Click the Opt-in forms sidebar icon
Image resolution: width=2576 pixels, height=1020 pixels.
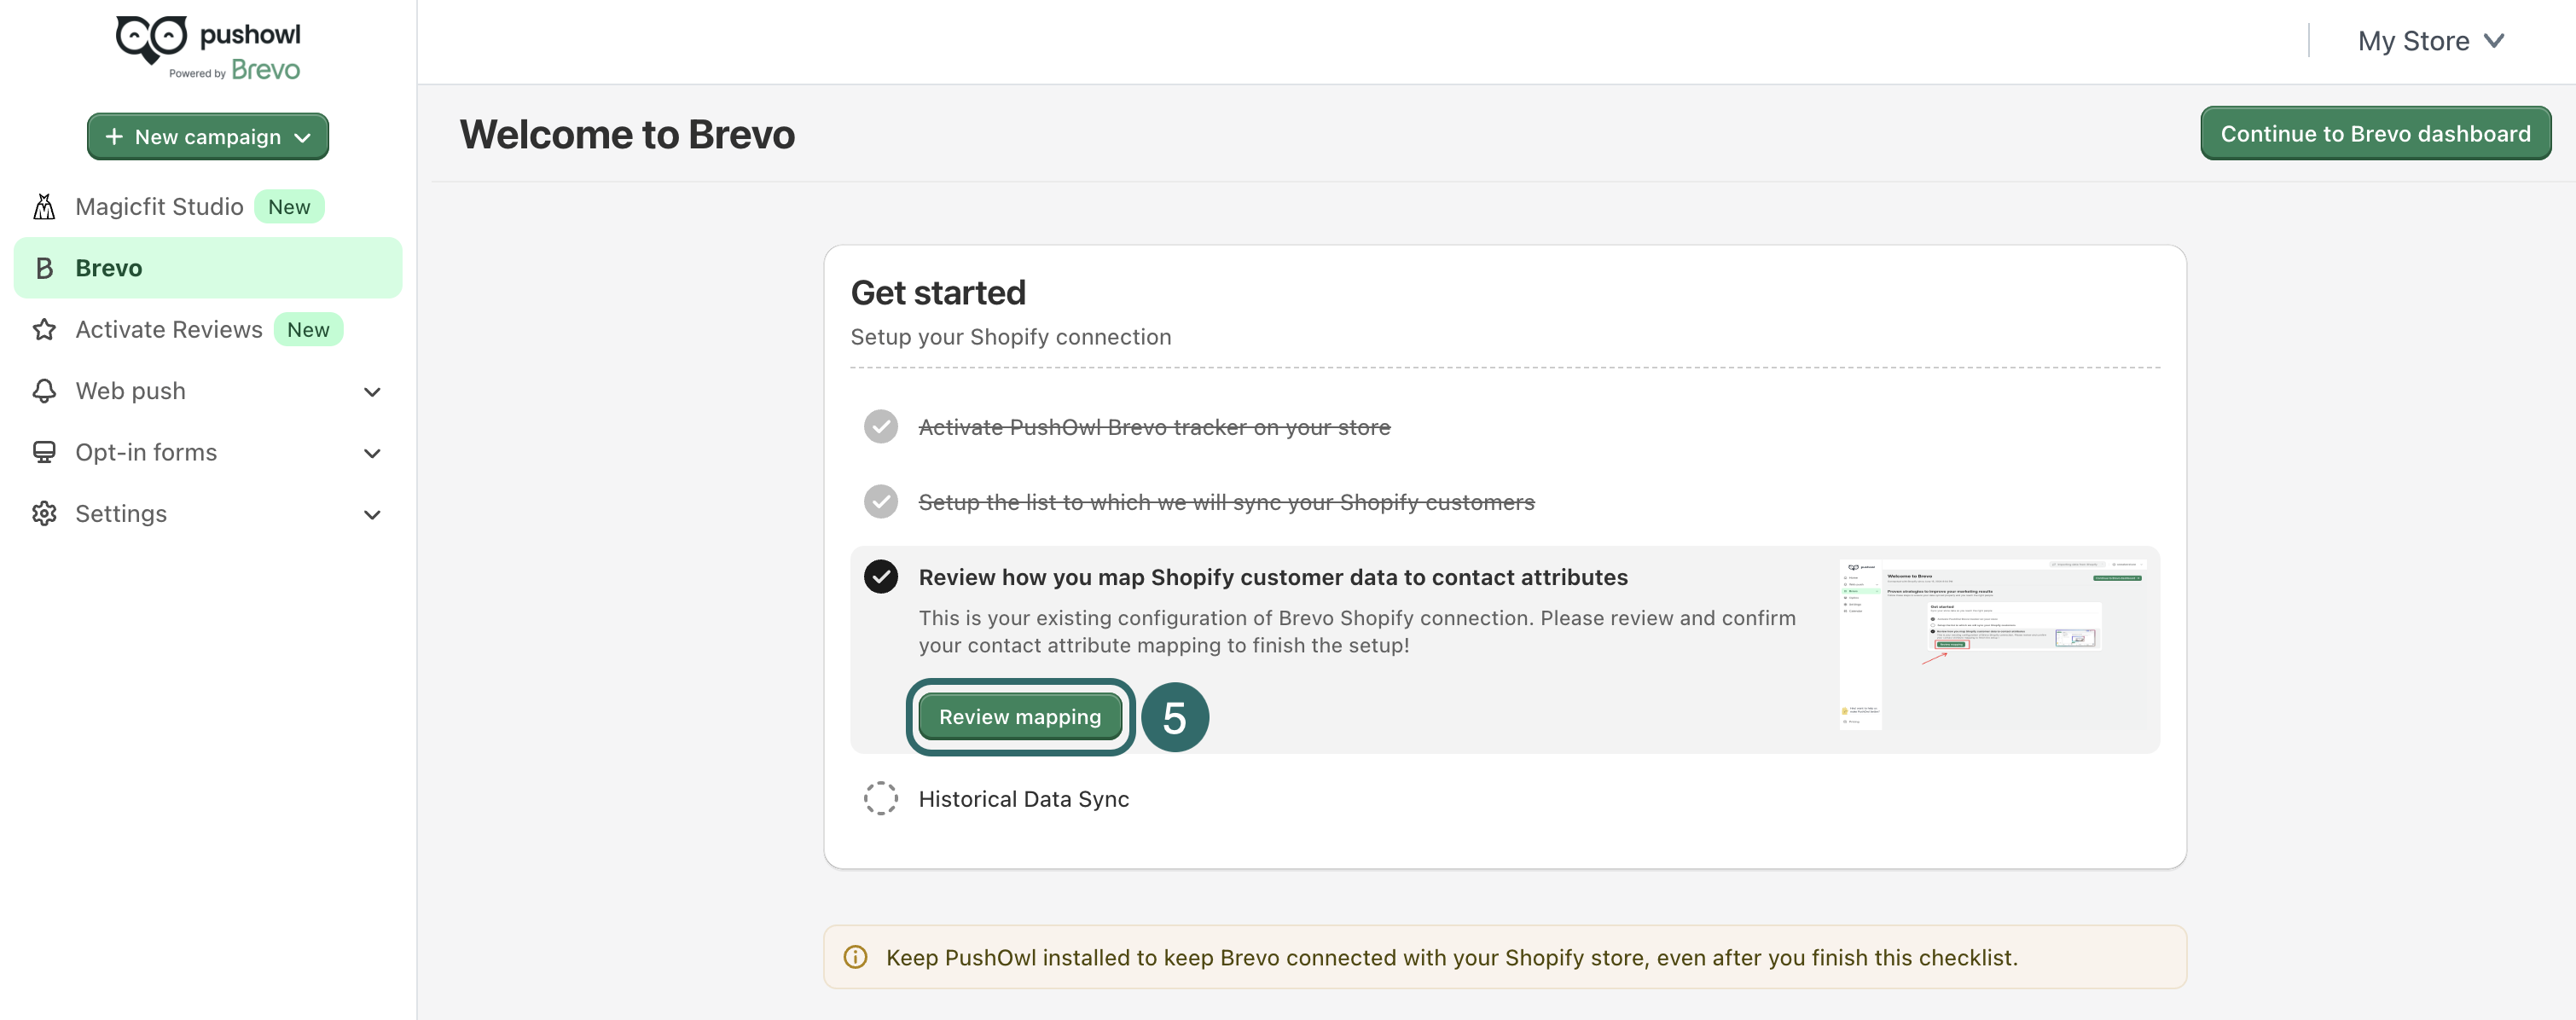(x=44, y=452)
